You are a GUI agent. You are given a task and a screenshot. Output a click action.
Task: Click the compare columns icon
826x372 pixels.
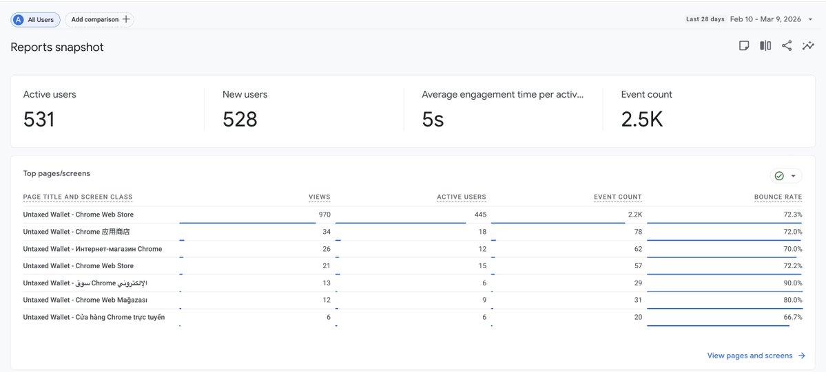765,46
